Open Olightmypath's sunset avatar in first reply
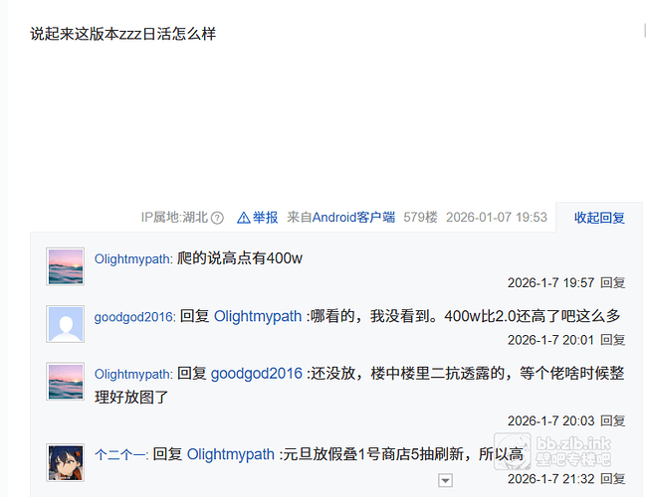 tap(65, 266)
